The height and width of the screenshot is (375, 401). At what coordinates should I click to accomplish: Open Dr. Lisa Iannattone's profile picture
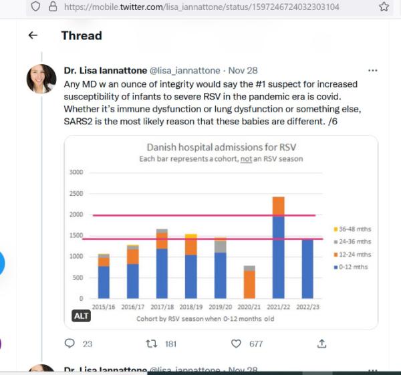[x=41, y=79]
